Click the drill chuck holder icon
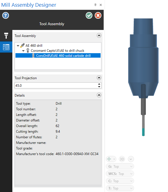Viewport: 168px width, 192px height. (x=28, y=50)
